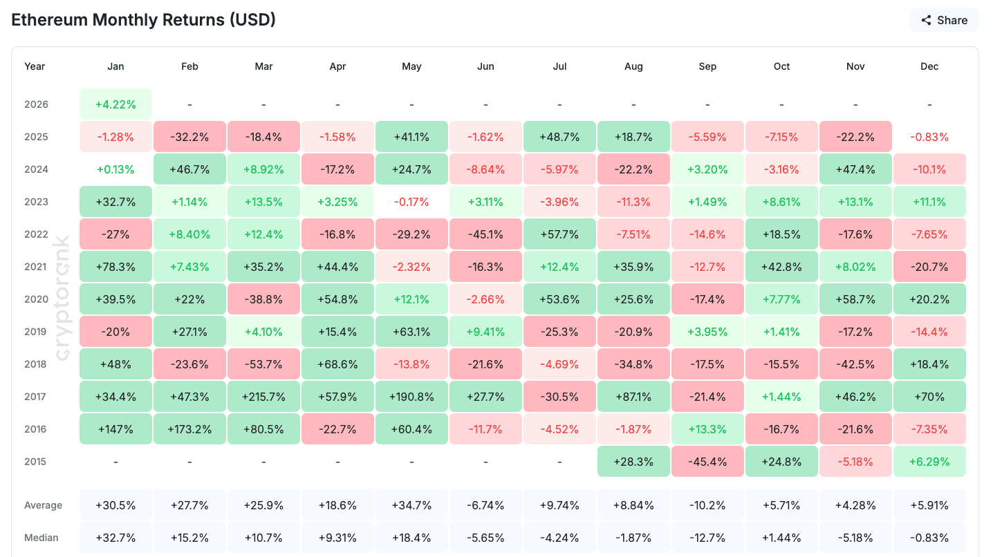Image resolution: width=993 pixels, height=557 pixels.
Task: Select the 2015 row label
Action: pos(36,462)
